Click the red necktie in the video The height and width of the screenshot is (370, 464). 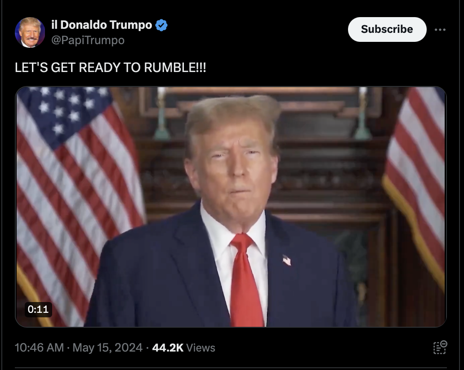(x=245, y=280)
